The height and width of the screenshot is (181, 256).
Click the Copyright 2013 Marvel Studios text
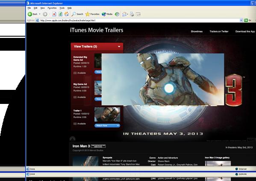pos(88,150)
